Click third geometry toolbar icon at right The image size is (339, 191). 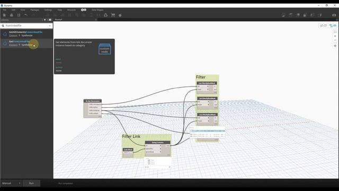(x=298, y=15)
